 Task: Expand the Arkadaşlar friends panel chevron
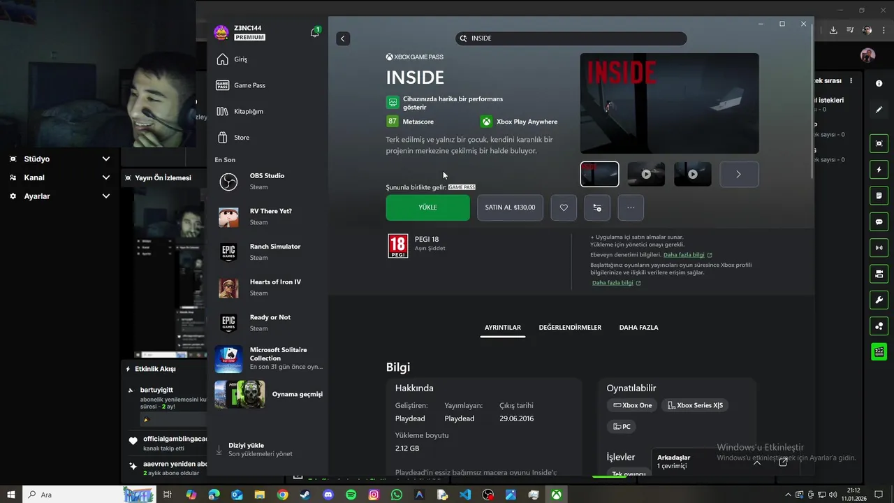coord(756,462)
